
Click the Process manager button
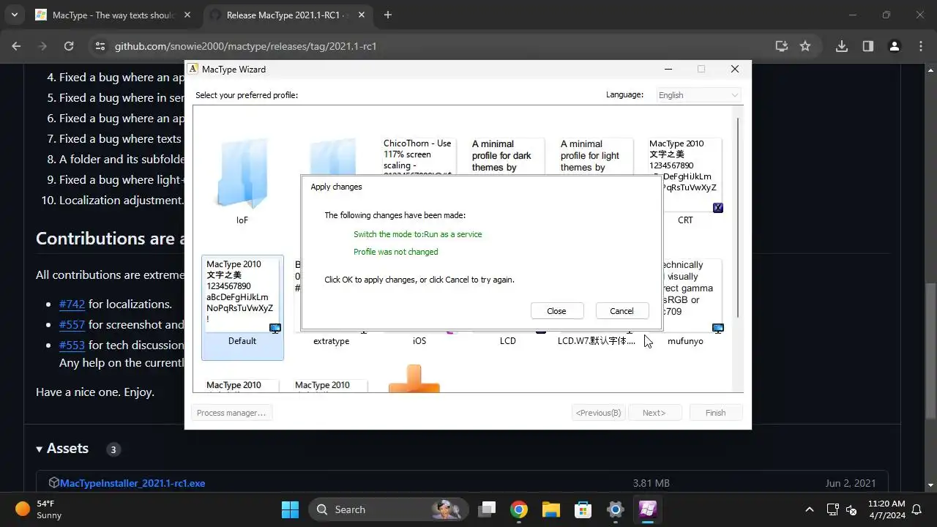click(231, 413)
